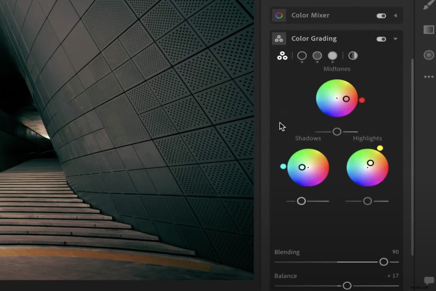Select the Radial Gradient tool
Viewport: 436px width, 291px height.
click(x=429, y=55)
